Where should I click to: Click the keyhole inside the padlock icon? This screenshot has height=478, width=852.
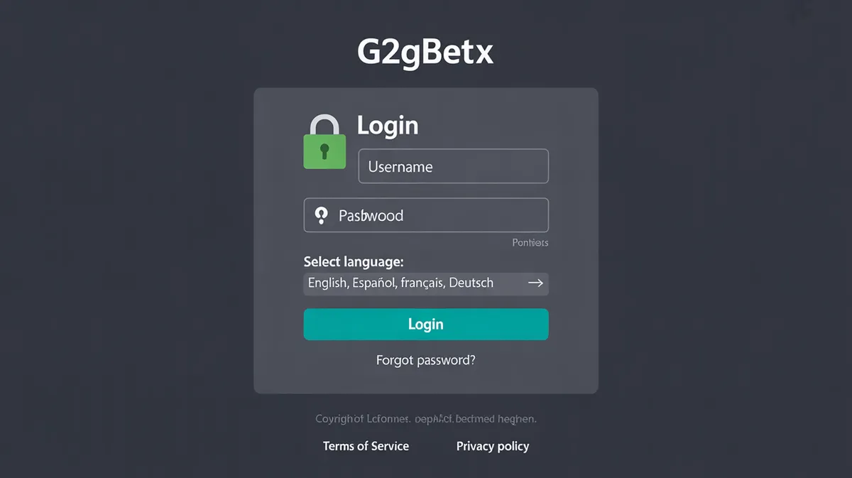(324, 149)
